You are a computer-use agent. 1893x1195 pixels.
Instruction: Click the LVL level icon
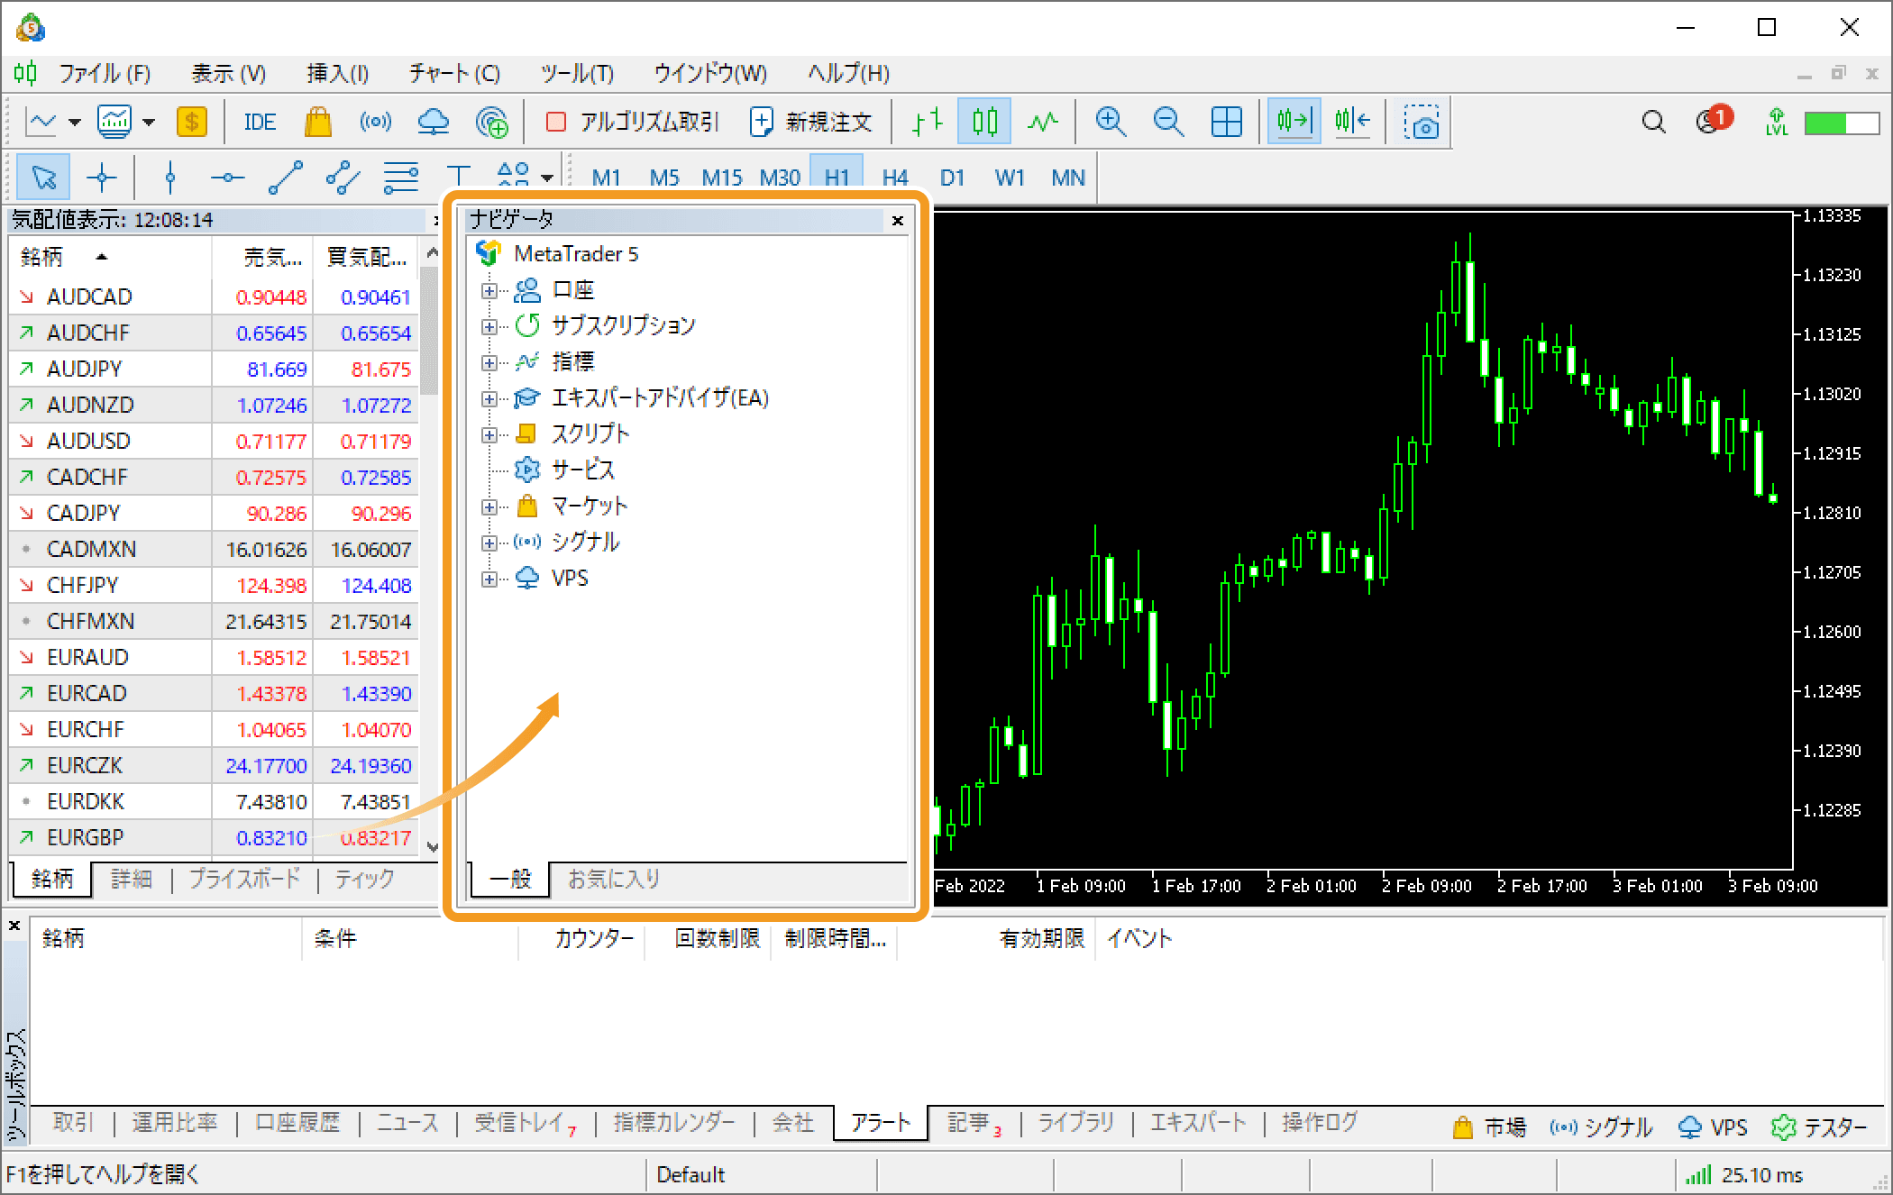click(x=1777, y=122)
